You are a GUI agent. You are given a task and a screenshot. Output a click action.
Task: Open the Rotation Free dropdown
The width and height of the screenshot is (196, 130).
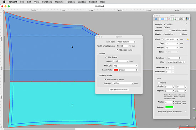pos(173,58)
